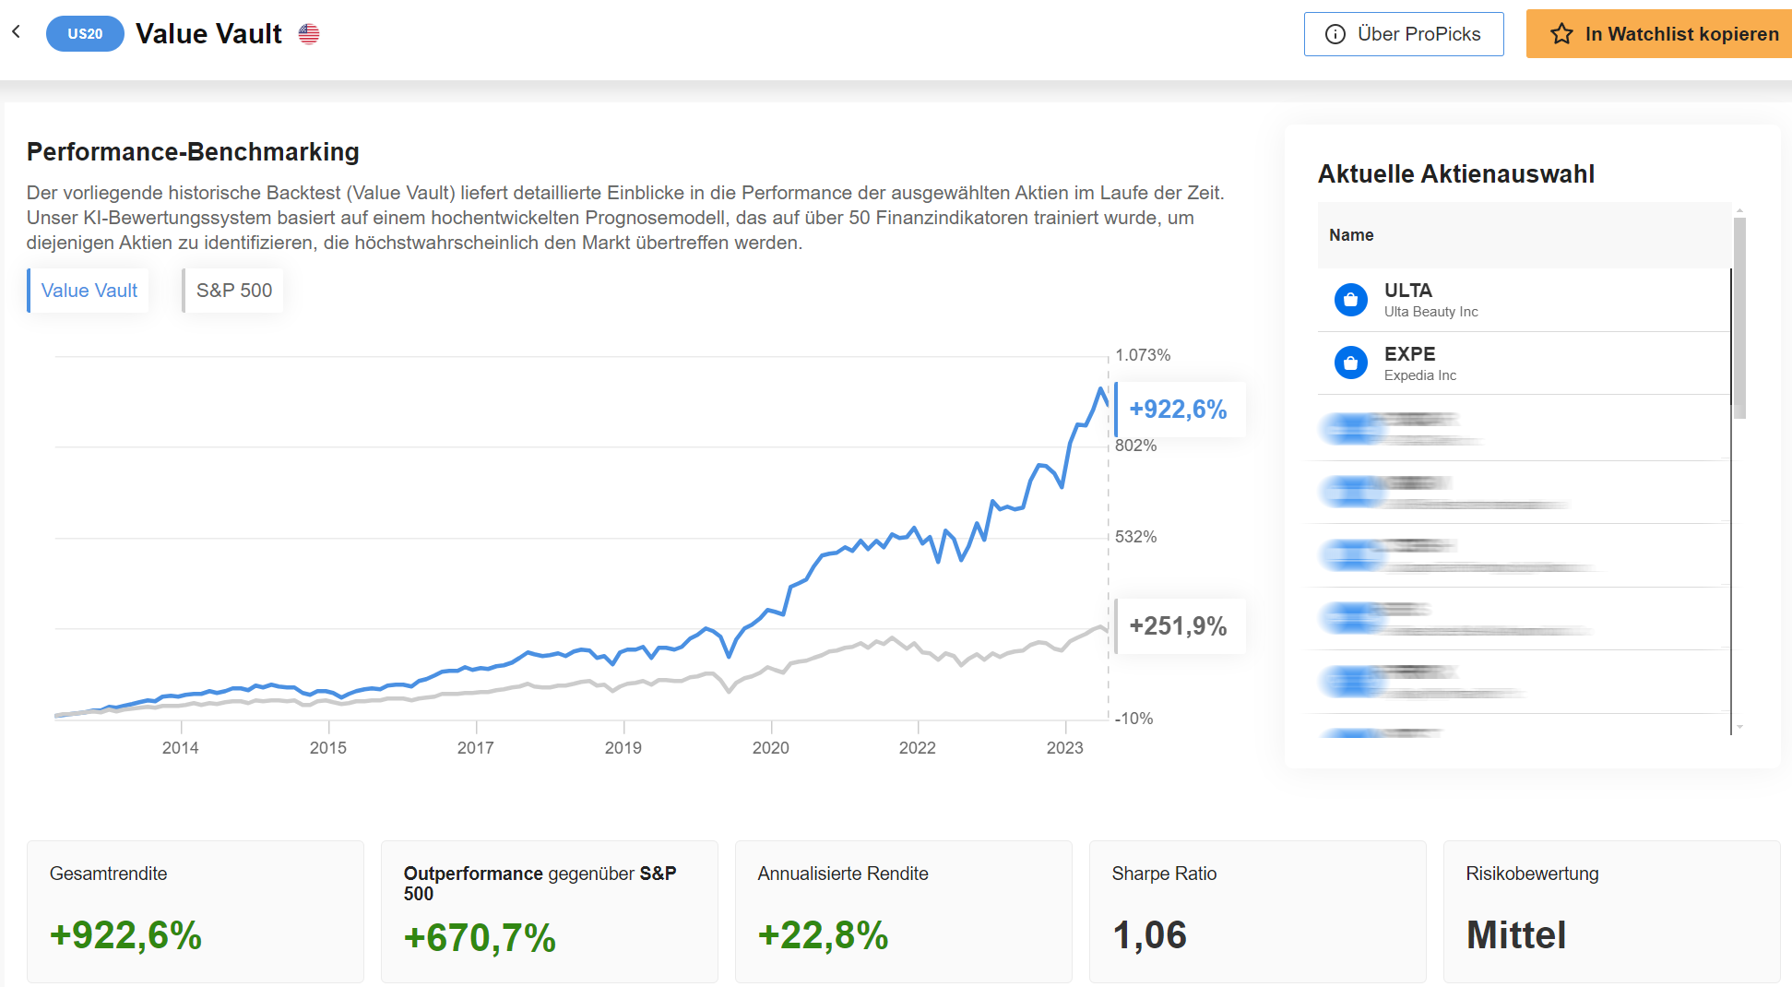Select Outperformance gegenüber S&P 500 card
The width and height of the screenshot is (1792, 987).
pos(550,911)
